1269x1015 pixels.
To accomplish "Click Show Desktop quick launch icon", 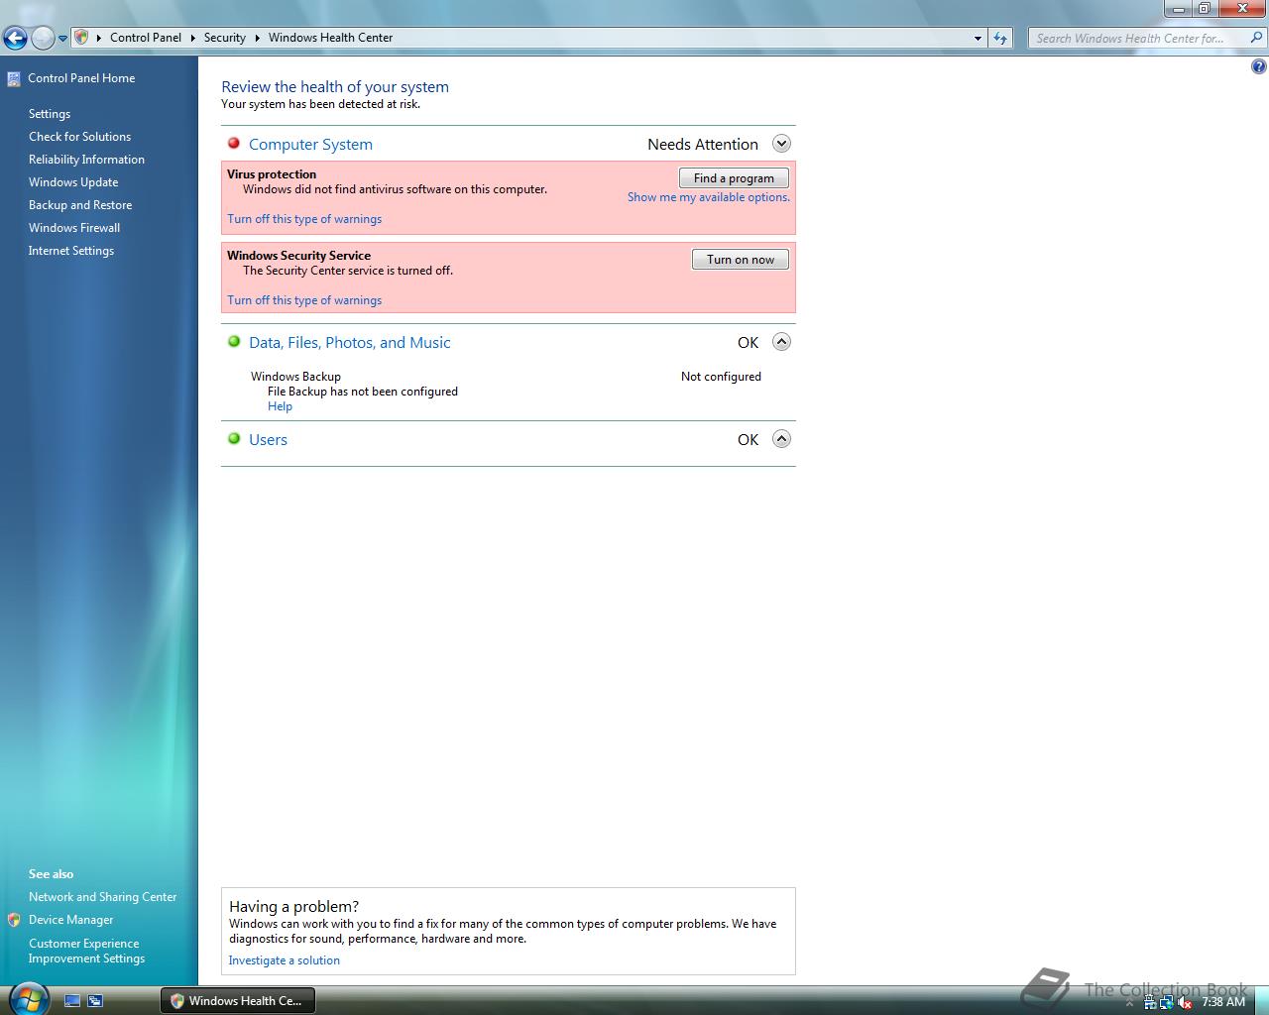I will (72, 1001).
